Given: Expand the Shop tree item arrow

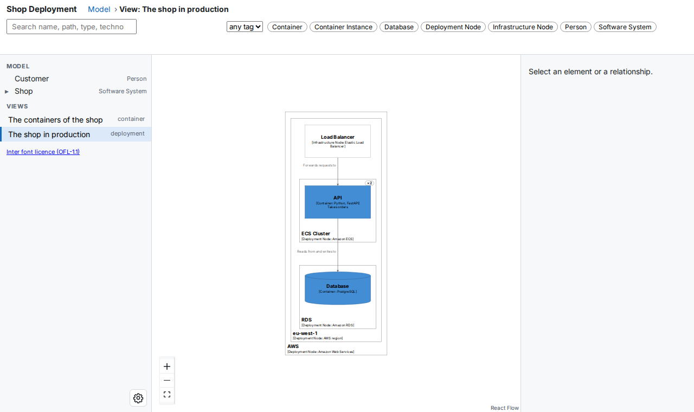Looking at the screenshot, I should [7, 92].
